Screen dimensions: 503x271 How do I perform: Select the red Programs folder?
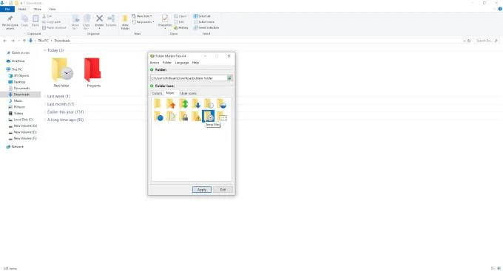[93, 72]
